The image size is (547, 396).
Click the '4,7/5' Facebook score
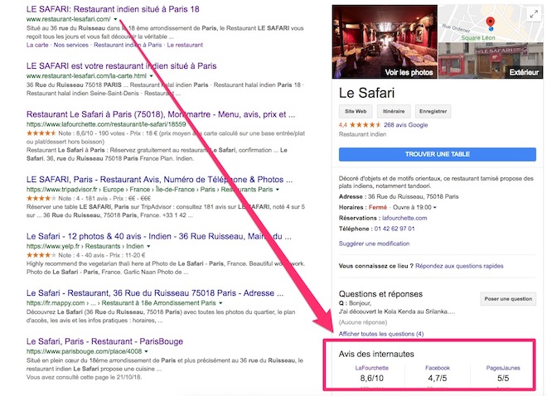tap(438, 378)
